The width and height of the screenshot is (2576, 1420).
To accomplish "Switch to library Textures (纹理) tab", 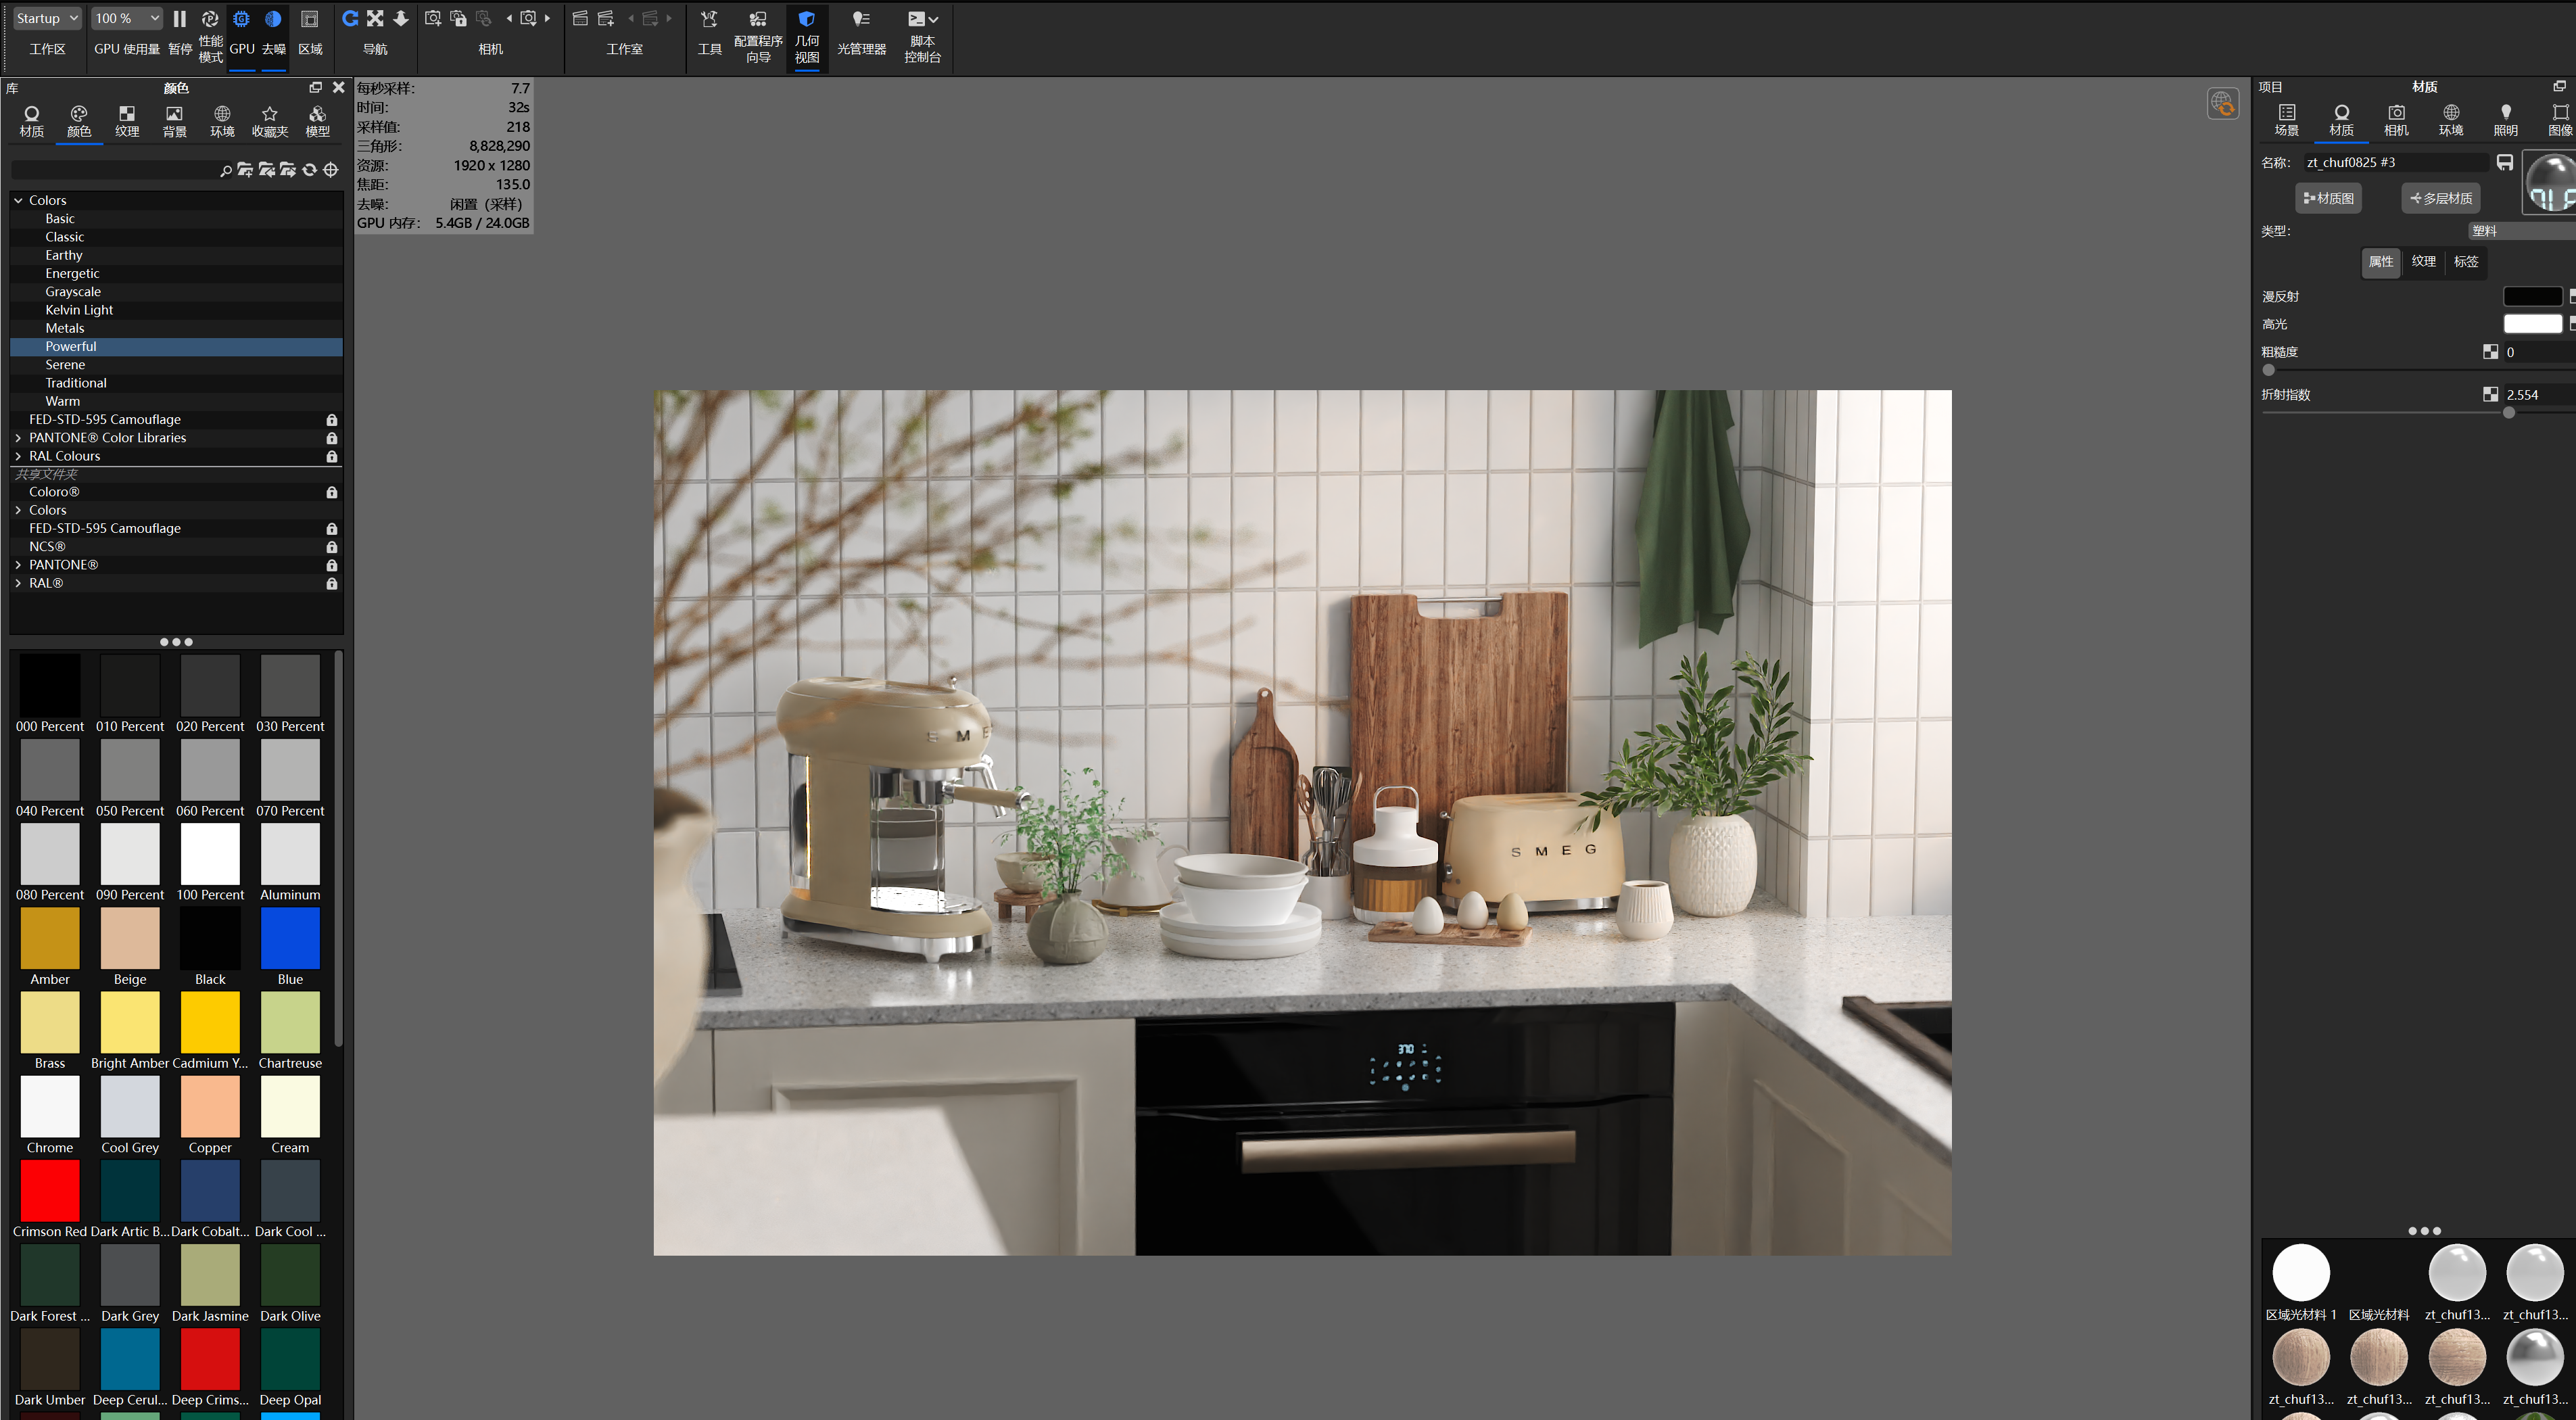I will pyautogui.click(x=127, y=120).
